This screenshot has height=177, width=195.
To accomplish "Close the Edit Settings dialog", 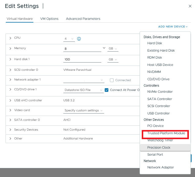I will pos(190,6).
